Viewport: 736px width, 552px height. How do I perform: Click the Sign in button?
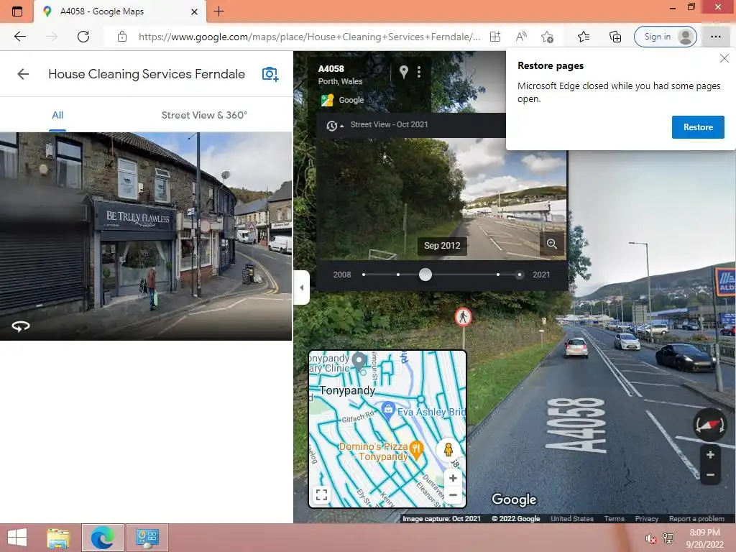tap(665, 37)
